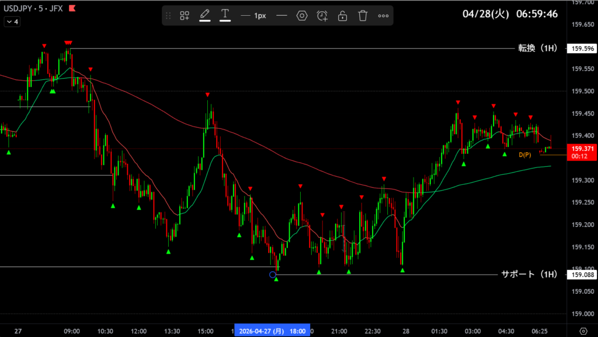
Task: Toggle the lock on the selected drawing
Action: [343, 16]
